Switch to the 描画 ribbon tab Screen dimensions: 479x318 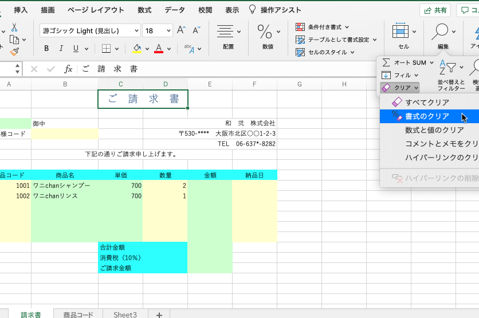pos(48,10)
